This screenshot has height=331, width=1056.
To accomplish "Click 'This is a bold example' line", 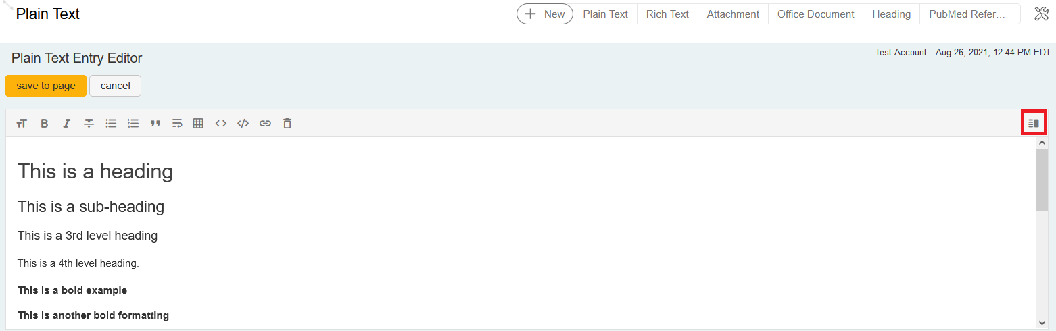I will tap(72, 290).
